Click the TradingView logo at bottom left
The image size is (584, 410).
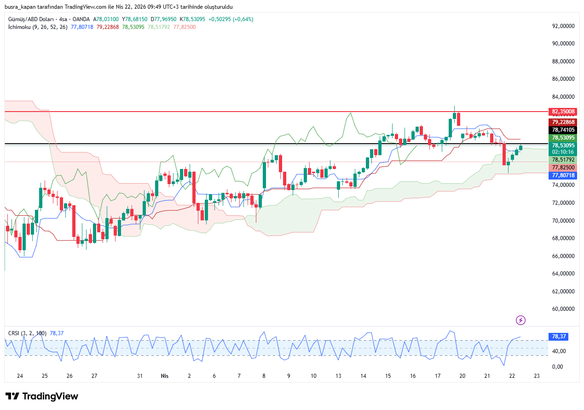42,396
